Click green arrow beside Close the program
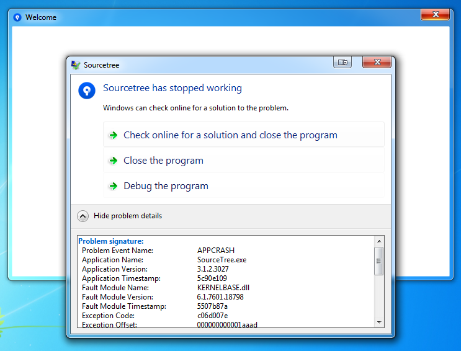 [113, 161]
